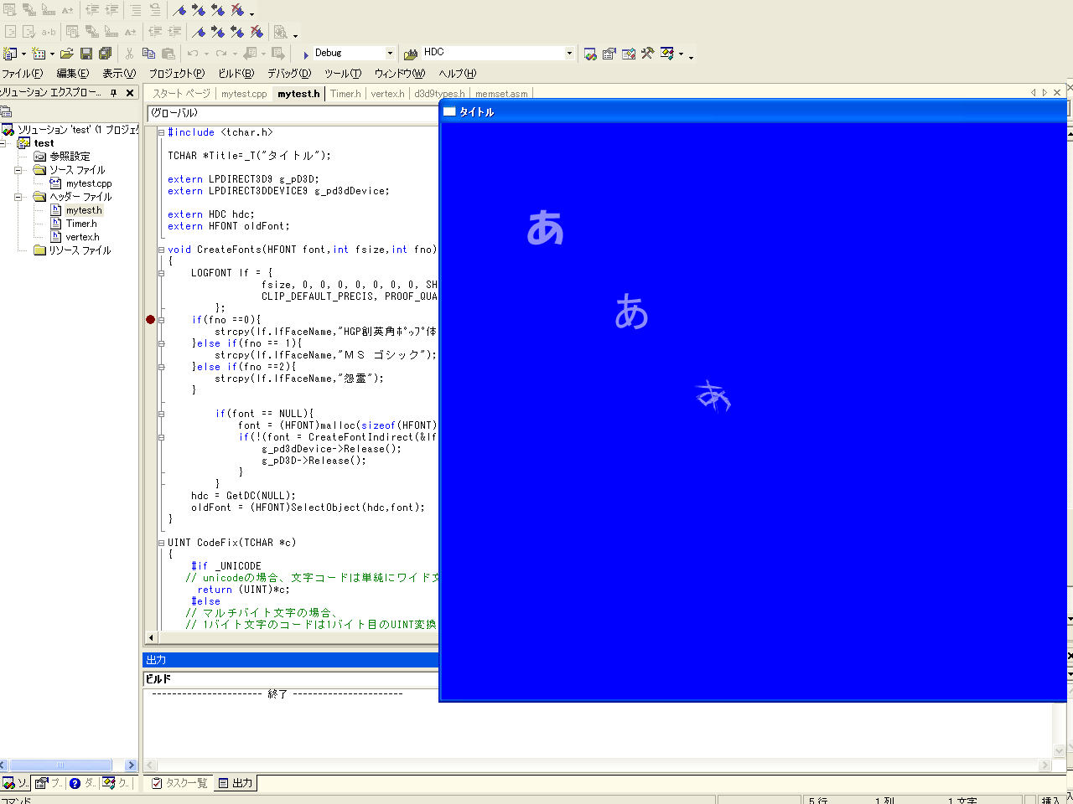This screenshot has height=804, width=1073.
Task: Select Timer.h in Solution Explorer tree
Action: 81,224
